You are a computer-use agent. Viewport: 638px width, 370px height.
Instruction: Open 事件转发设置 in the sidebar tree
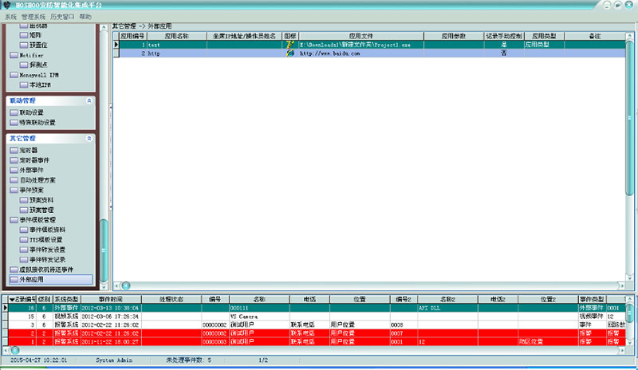tap(47, 250)
